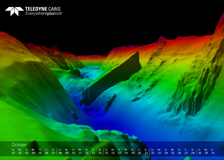Pick date 07 on the calendar strip

coord(54,153)
